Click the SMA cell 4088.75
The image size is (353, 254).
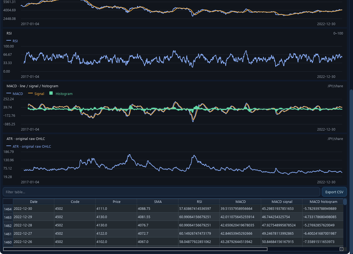(x=158, y=208)
